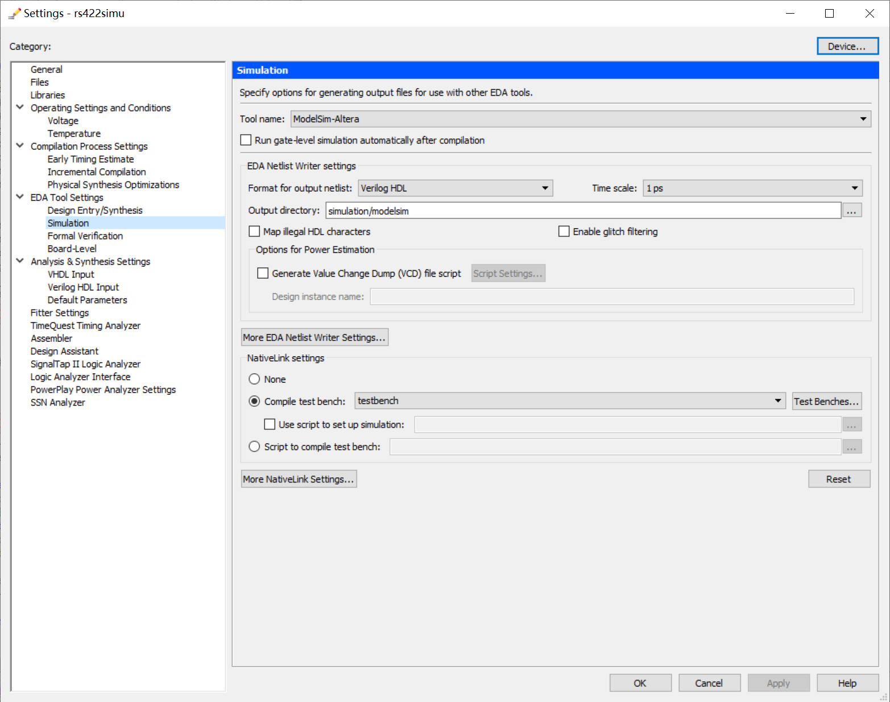Click the Test Benches... button

coord(826,401)
